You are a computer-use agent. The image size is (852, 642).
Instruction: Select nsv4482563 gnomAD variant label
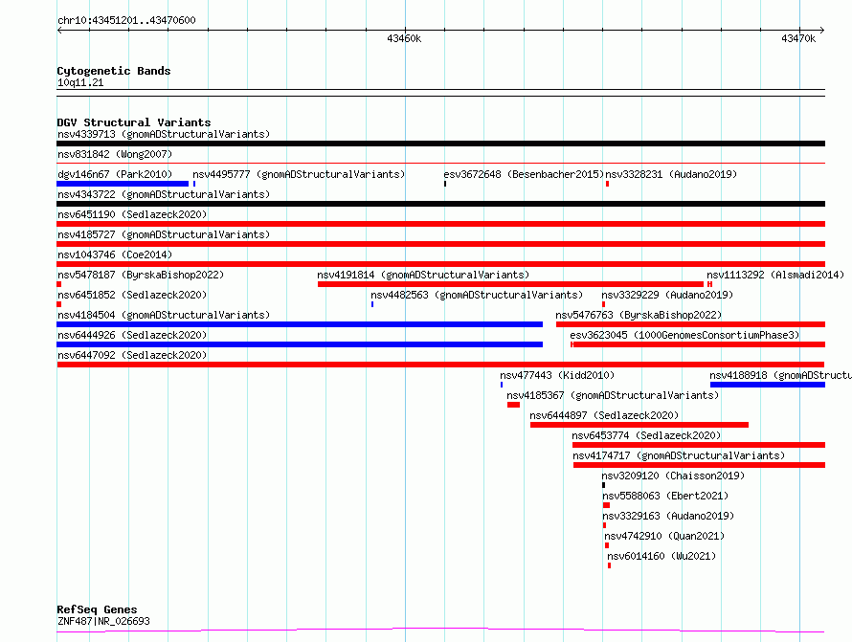477,295
